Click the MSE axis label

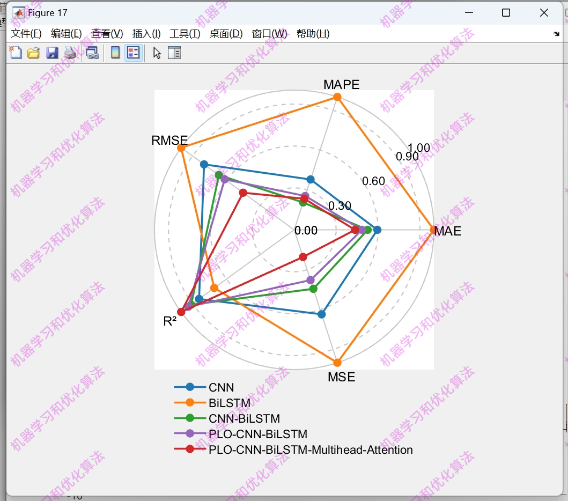[341, 377]
